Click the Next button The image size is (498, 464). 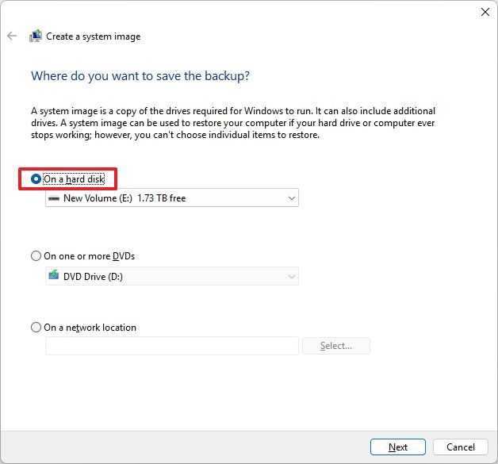[397, 447]
